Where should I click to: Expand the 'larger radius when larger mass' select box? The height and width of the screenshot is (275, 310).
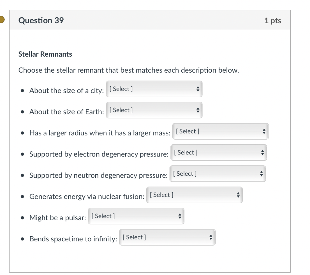point(220,131)
